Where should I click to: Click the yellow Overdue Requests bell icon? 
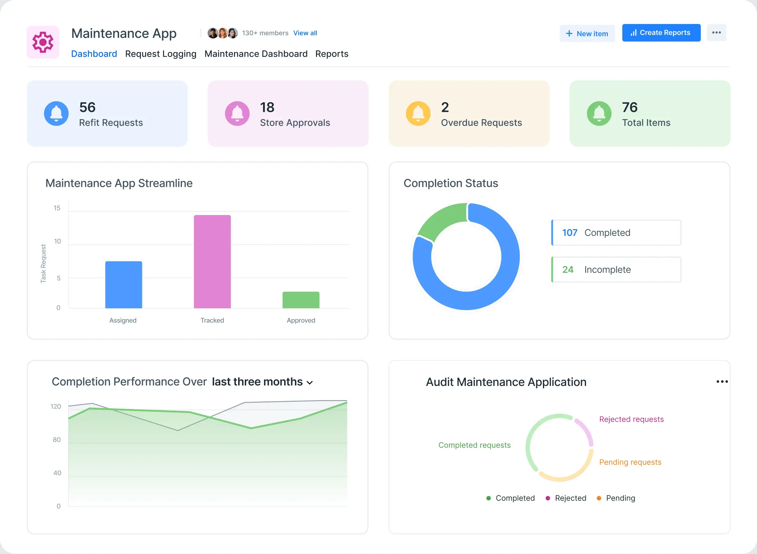418,113
